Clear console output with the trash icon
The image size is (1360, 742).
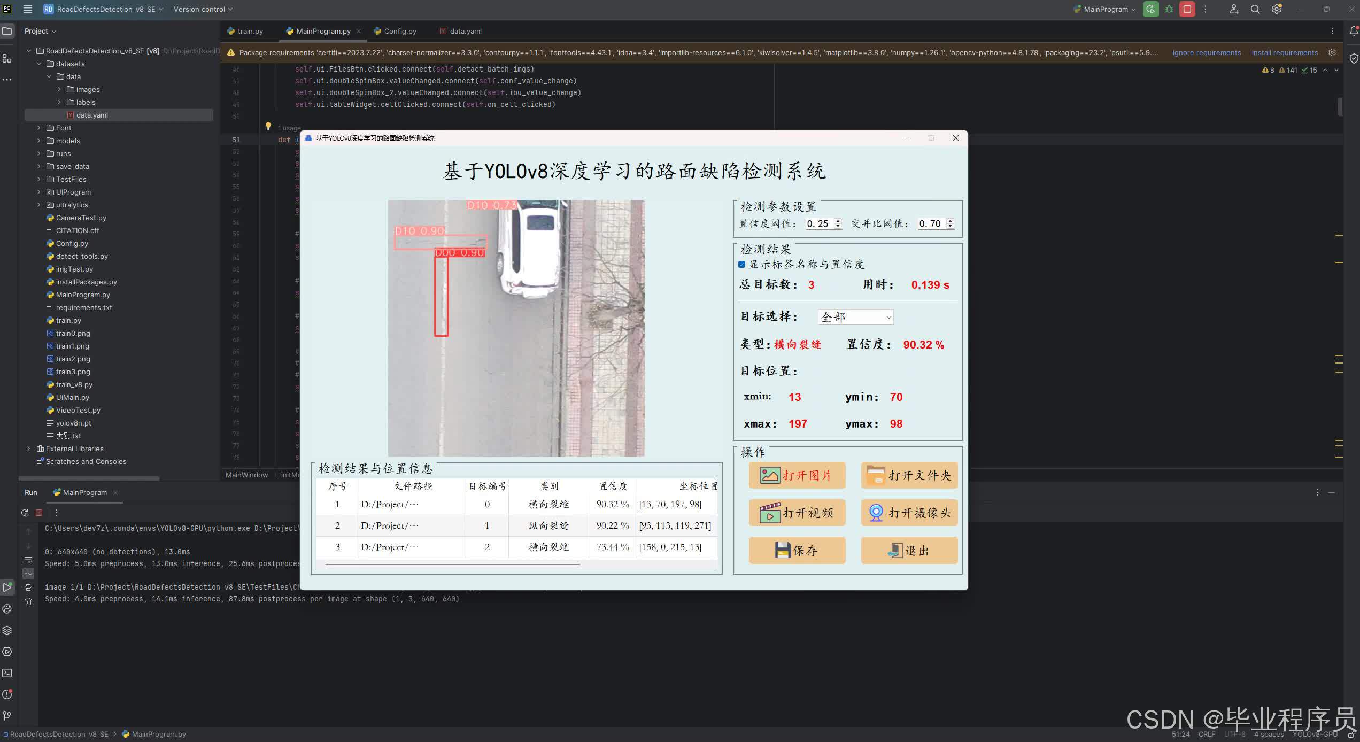tap(28, 601)
